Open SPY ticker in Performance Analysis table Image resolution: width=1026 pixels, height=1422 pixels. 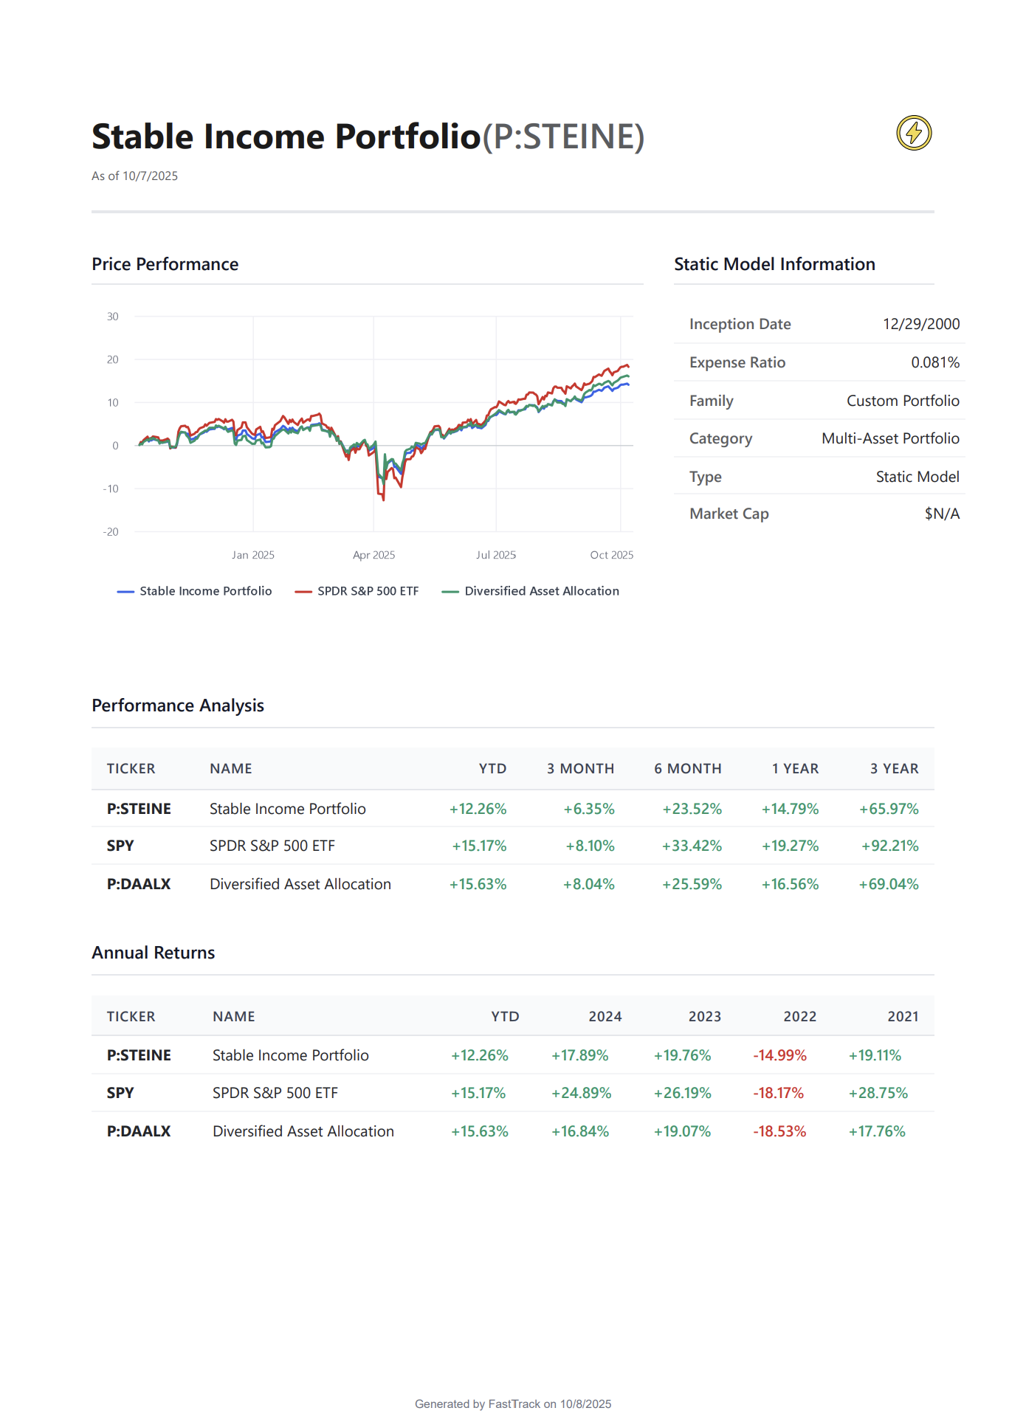(x=120, y=846)
